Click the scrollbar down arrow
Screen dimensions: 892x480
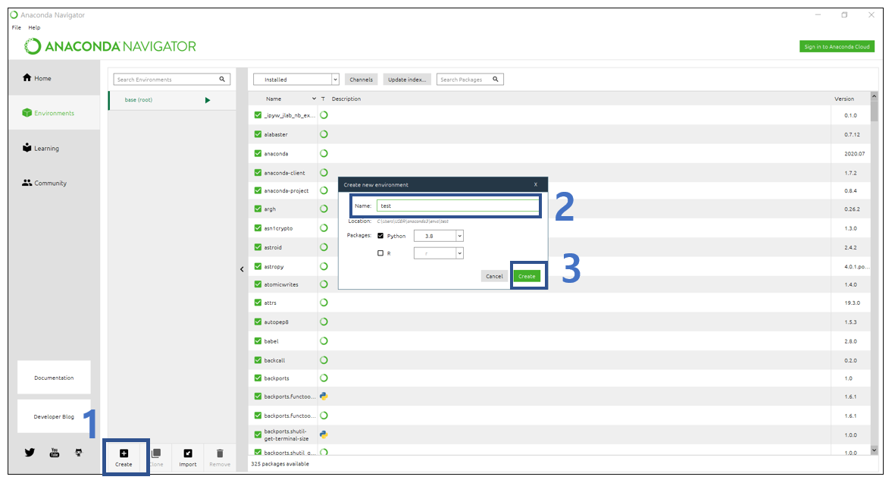click(874, 450)
